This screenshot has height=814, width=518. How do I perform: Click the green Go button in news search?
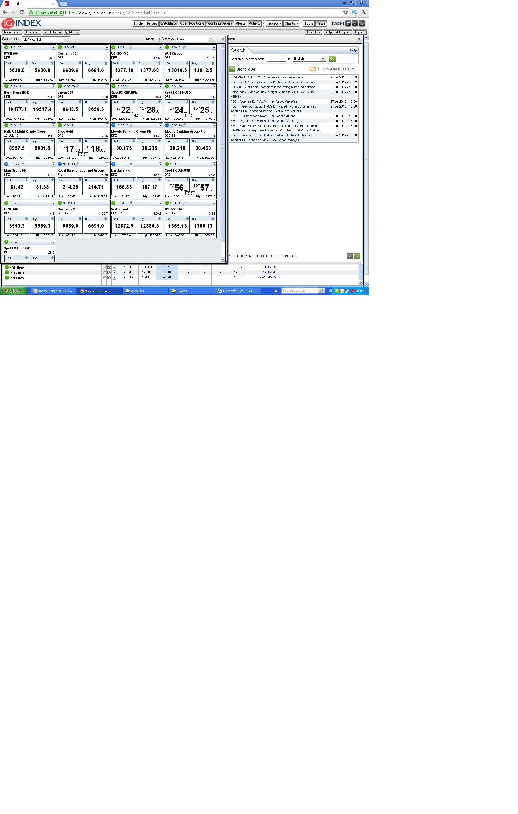tap(332, 59)
